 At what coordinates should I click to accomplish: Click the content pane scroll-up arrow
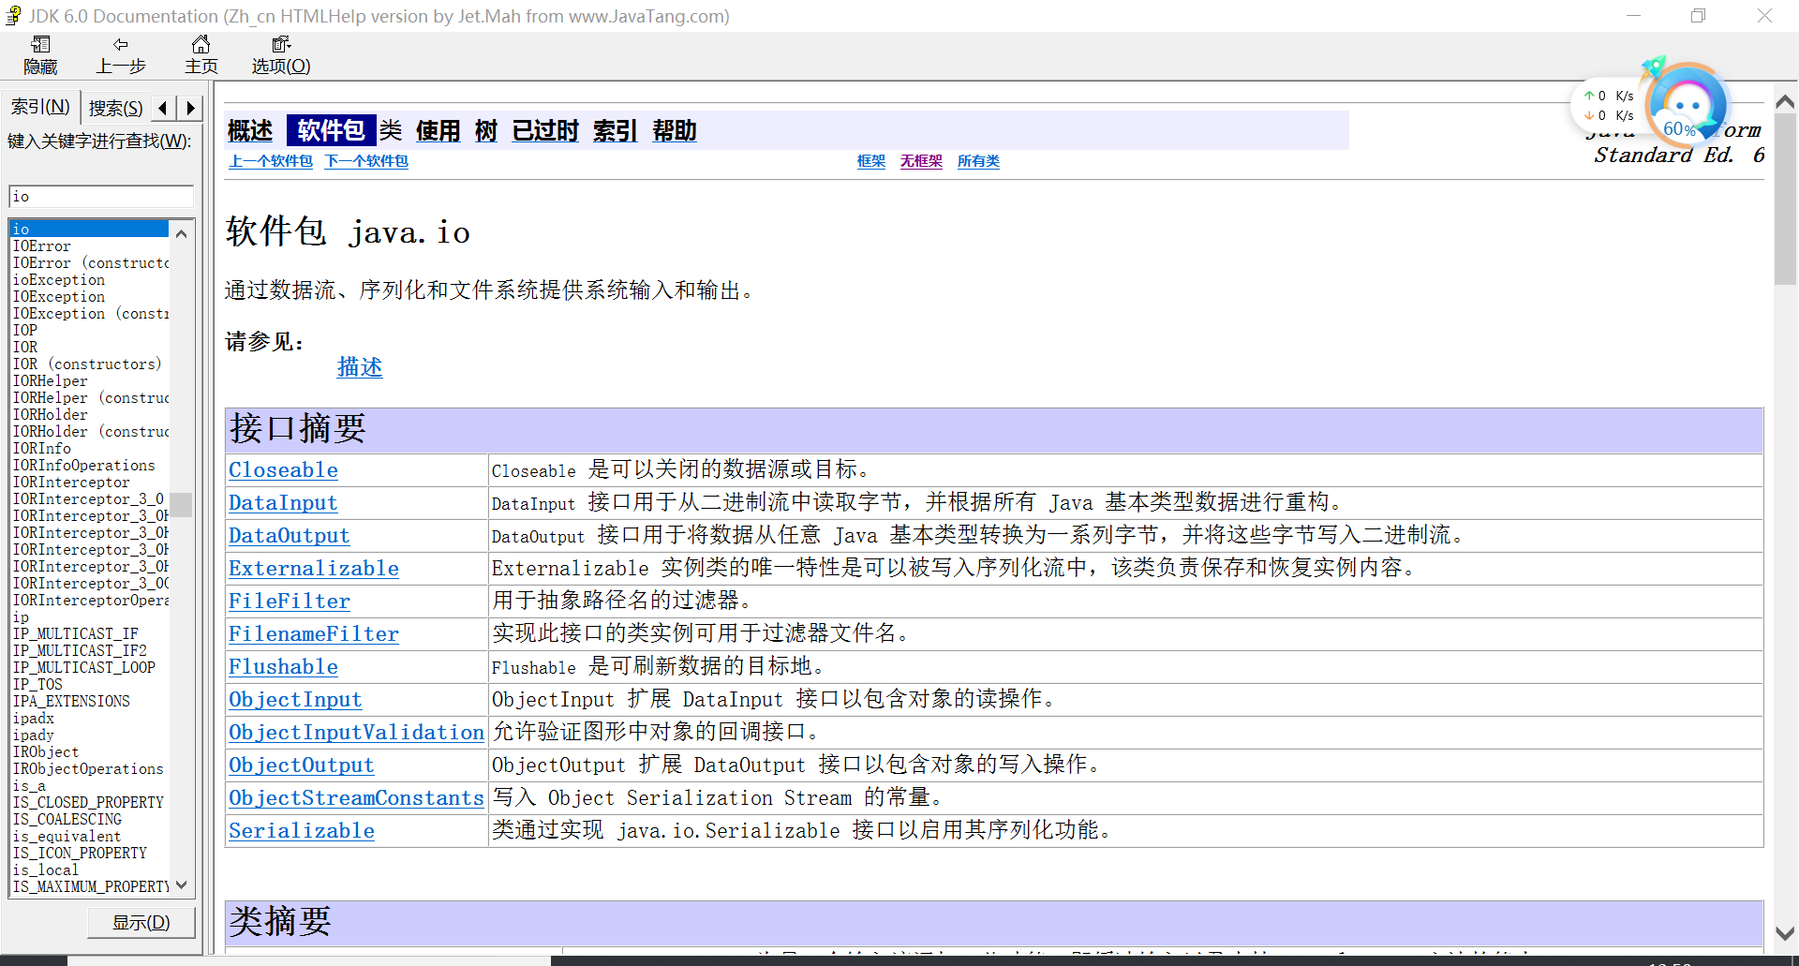1785,100
